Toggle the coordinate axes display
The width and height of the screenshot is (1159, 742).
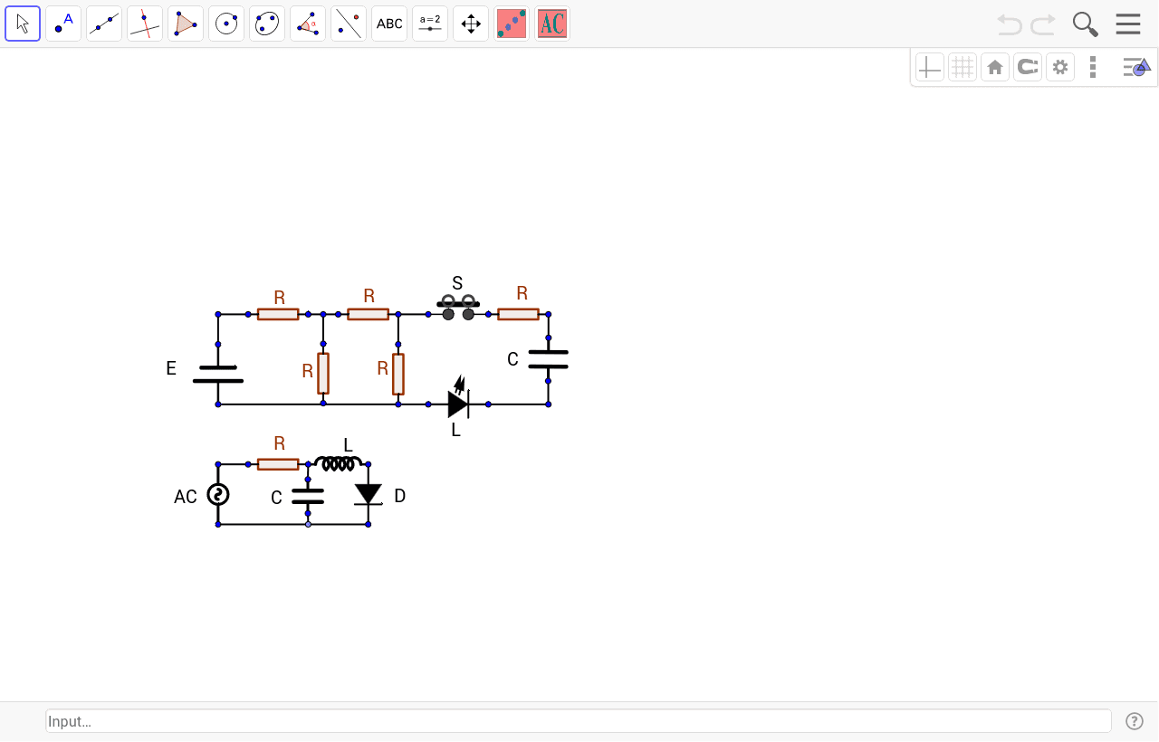[930, 67]
